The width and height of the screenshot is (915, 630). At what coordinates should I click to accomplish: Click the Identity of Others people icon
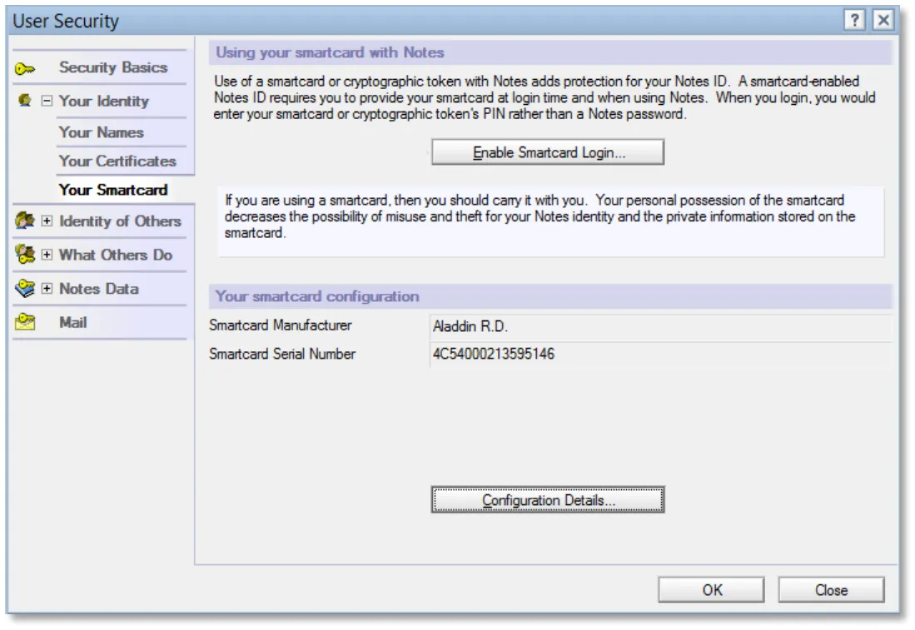(x=24, y=221)
